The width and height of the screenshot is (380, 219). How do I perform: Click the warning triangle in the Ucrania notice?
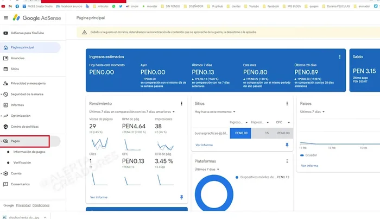84,32
